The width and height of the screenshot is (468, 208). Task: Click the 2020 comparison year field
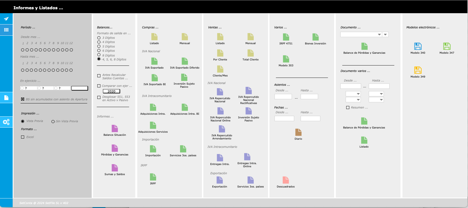click(111, 91)
